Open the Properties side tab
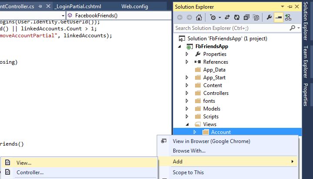313x179 pixels. [306, 95]
